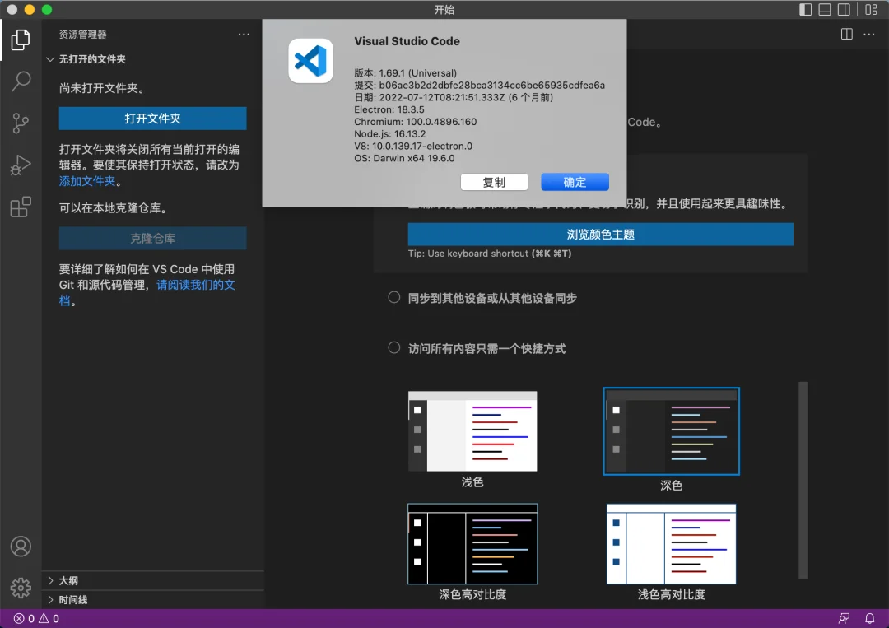Viewport: 889px width, 628px height.
Task: Click the date line in dialog
Action: point(454,97)
